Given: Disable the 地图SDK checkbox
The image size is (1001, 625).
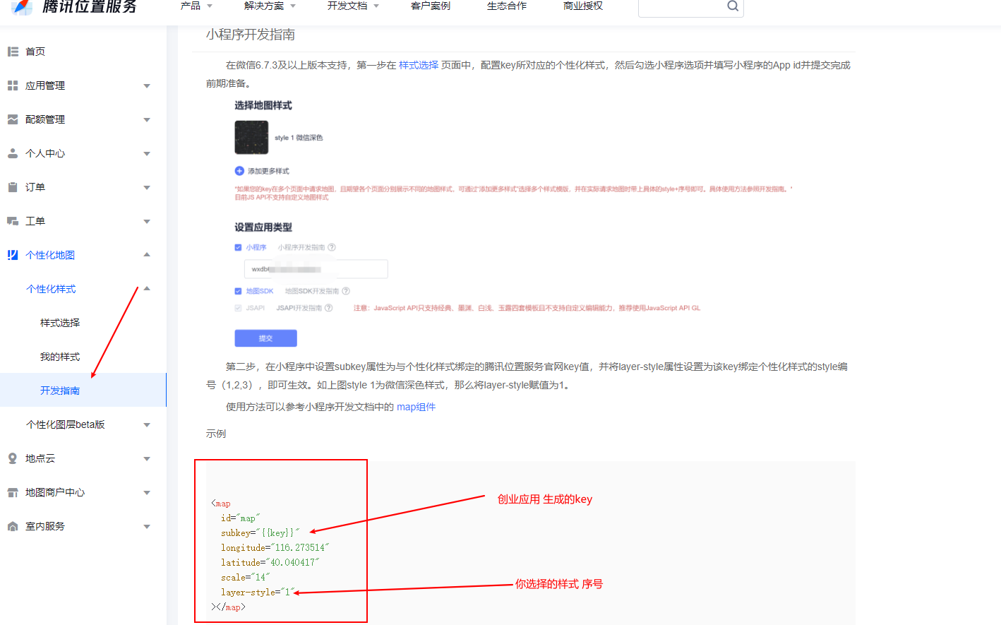Looking at the screenshot, I should click(238, 290).
